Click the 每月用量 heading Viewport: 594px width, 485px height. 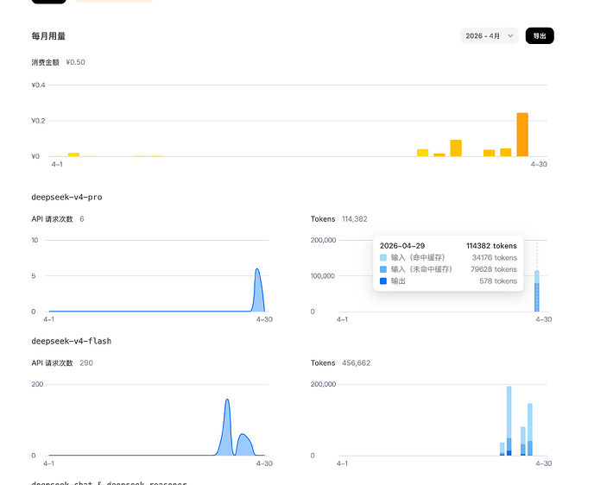[48, 36]
